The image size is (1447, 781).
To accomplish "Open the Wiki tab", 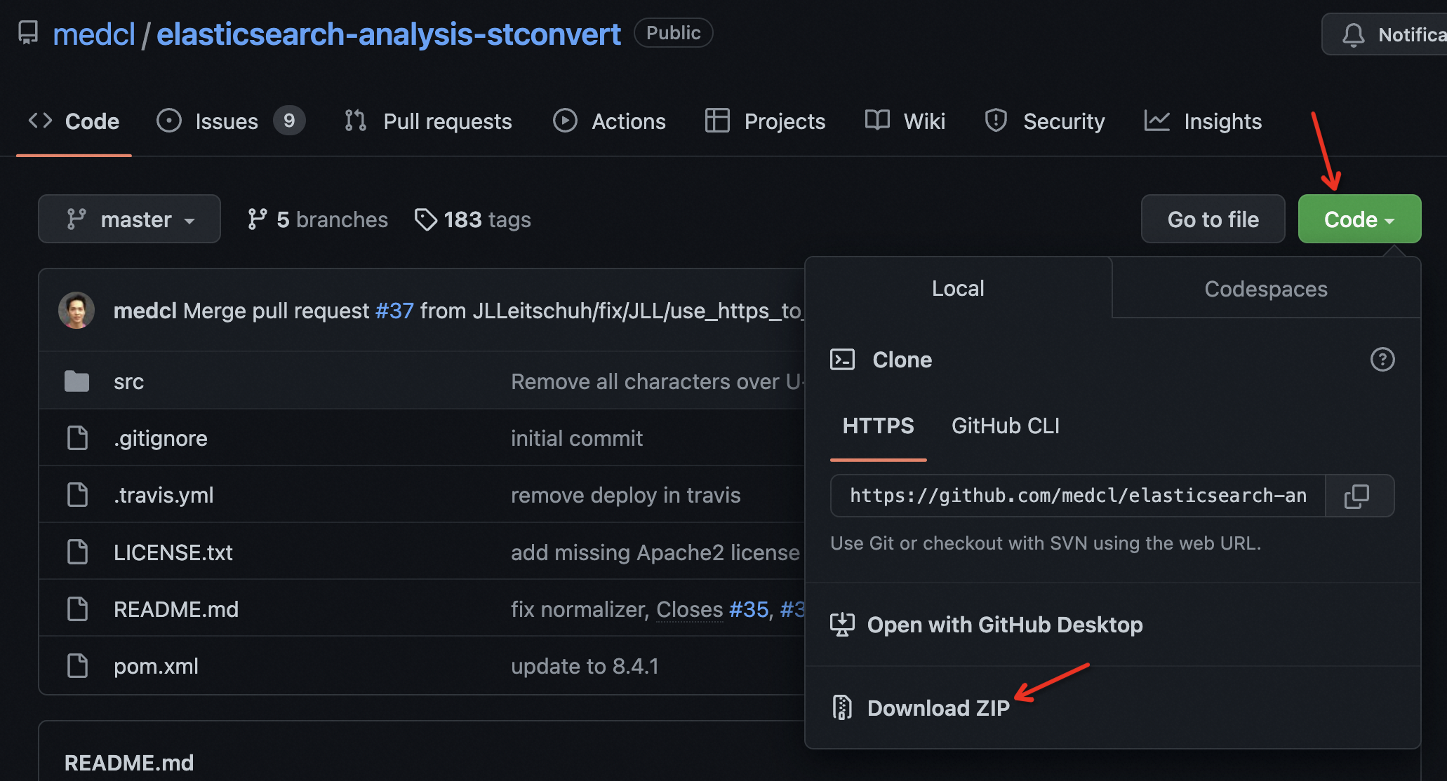I will coord(905,121).
